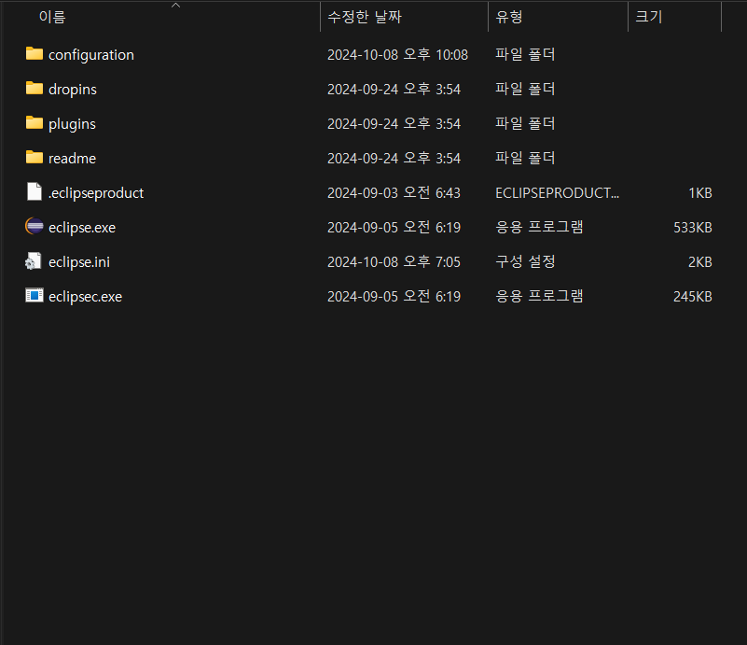Select the .eclipseproduct file name
747x645 pixels.
tap(96, 193)
